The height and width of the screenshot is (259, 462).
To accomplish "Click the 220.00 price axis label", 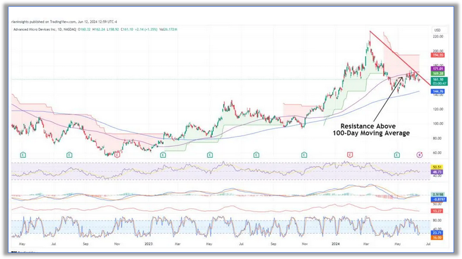I will [438, 36].
